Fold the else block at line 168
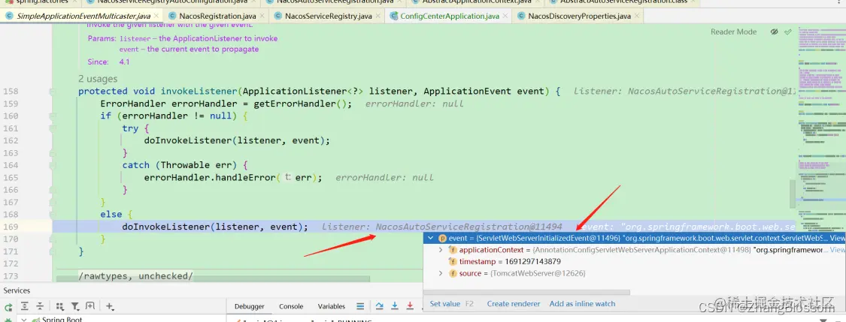 [53, 215]
